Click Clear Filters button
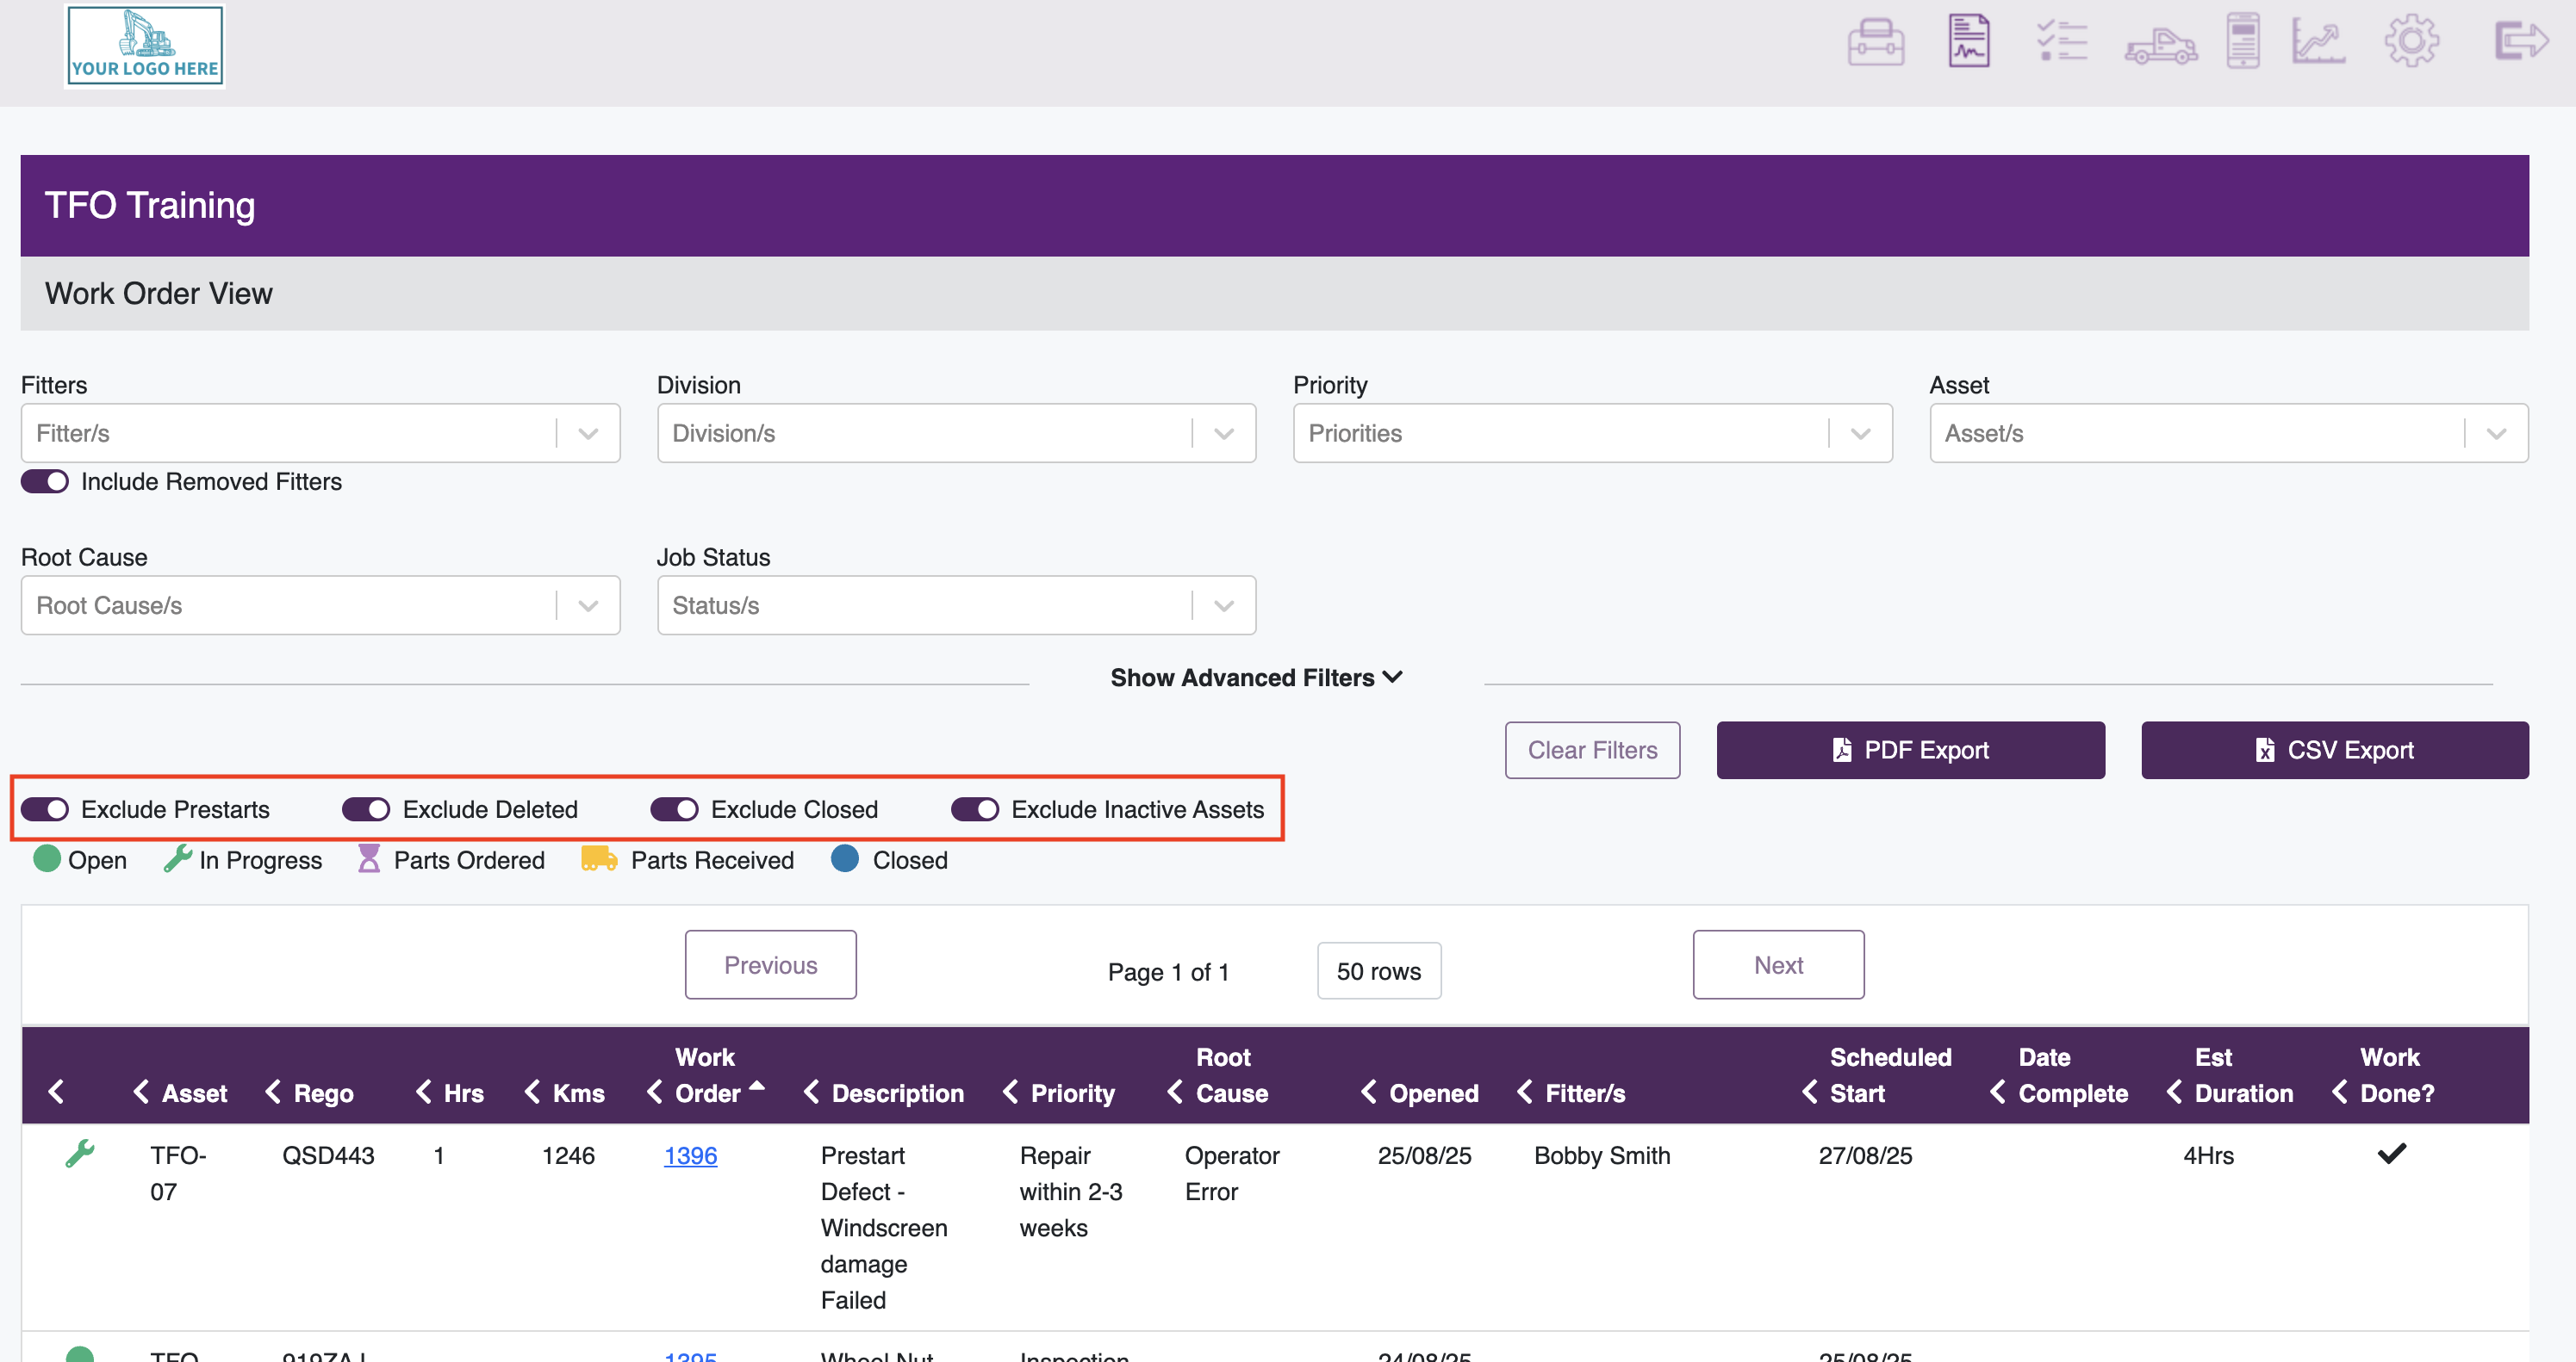The height and width of the screenshot is (1362, 2576). [x=1592, y=751]
